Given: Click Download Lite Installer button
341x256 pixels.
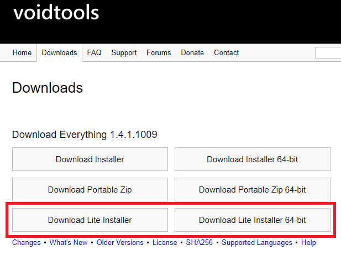Looking at the screenshot, I should coord(90,220).
